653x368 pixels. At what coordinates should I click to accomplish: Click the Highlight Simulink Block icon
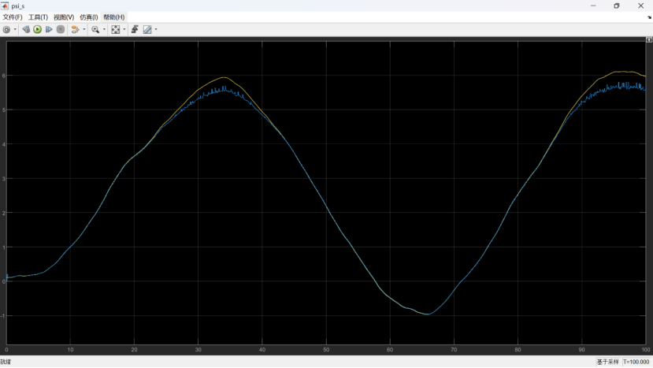click(75, 29)
